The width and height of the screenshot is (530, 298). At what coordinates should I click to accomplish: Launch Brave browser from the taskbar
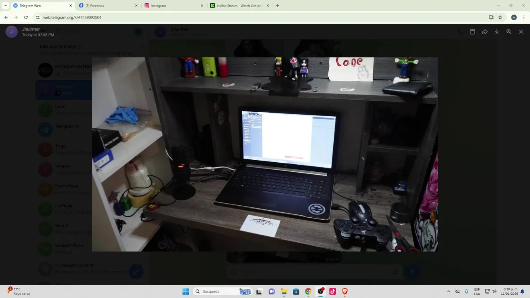click(345, 291)
